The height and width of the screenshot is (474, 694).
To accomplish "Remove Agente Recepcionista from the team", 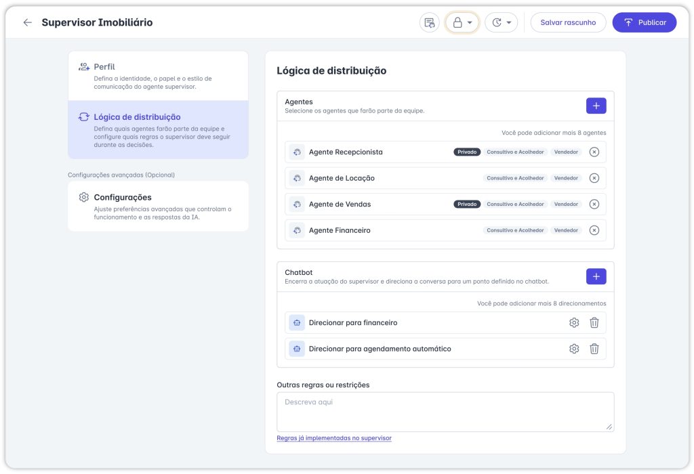I will pyautogui.click(x=594, y=152).
